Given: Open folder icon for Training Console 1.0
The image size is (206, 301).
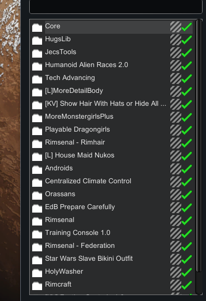Looking at the screenshot, I should (37, 234).
